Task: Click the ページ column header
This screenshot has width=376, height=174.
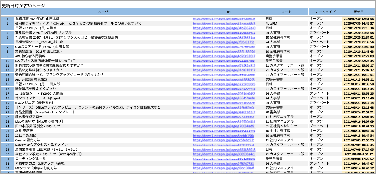Action: click(103, 12)
